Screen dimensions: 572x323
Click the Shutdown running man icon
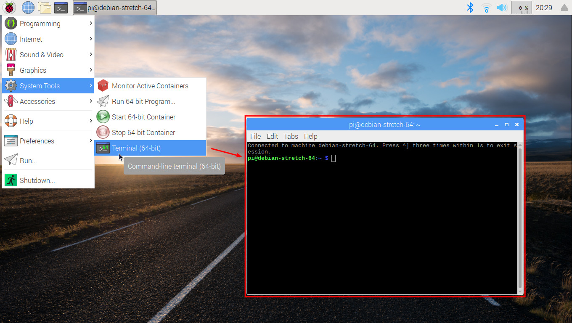pos(11,180)
